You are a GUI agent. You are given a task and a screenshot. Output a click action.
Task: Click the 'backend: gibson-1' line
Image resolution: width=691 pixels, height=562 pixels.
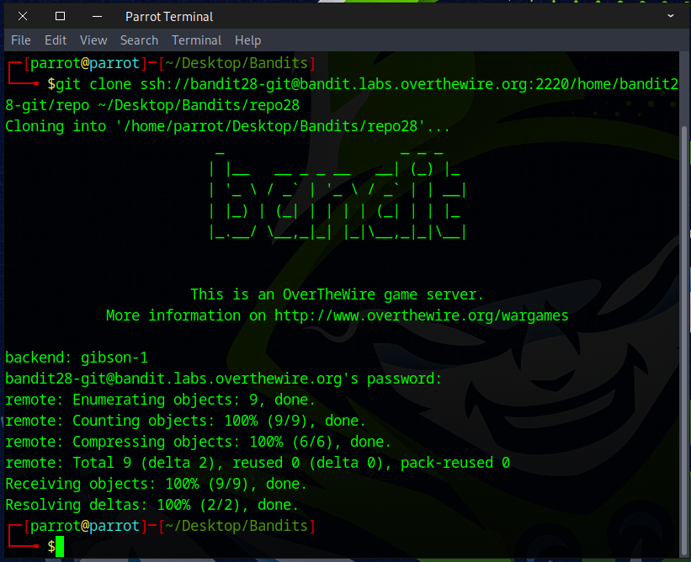point(77,358)
